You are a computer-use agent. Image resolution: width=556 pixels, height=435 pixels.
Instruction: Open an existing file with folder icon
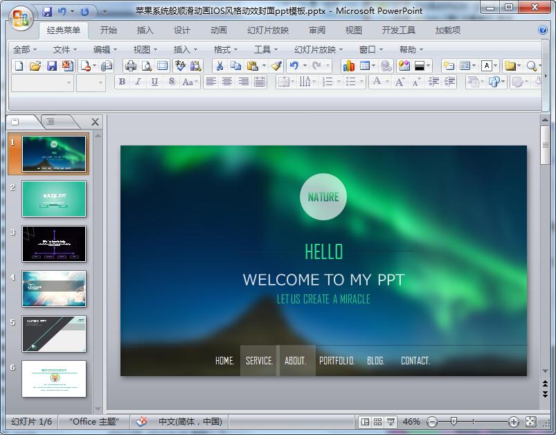click(35, 66)
